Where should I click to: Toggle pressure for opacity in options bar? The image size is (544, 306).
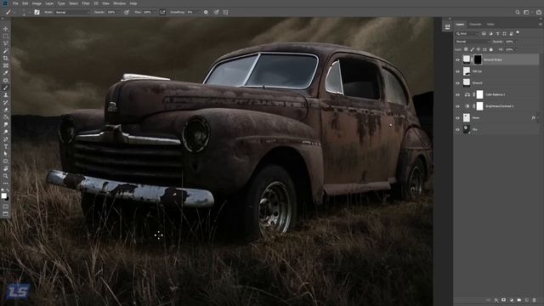[x=127, y=12]
